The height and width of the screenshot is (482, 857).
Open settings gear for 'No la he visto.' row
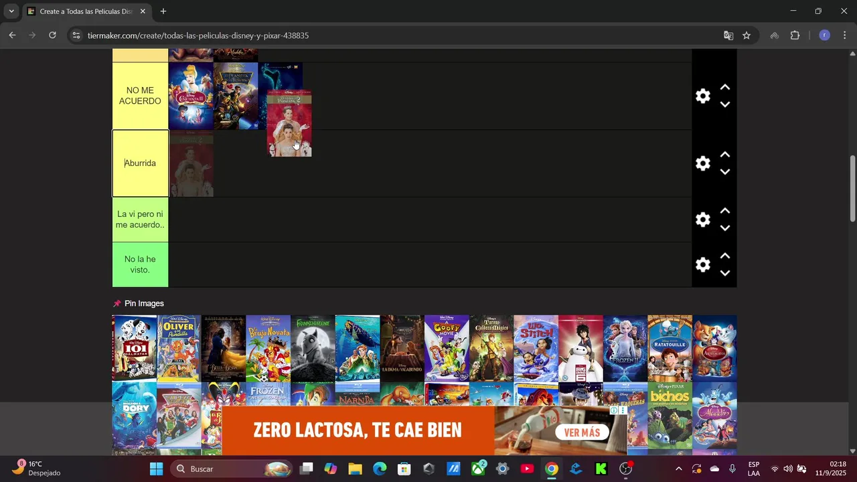702,264
